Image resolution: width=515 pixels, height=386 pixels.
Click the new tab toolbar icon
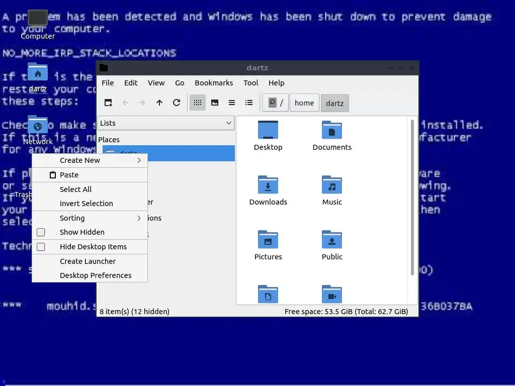[x=108, y=103]
